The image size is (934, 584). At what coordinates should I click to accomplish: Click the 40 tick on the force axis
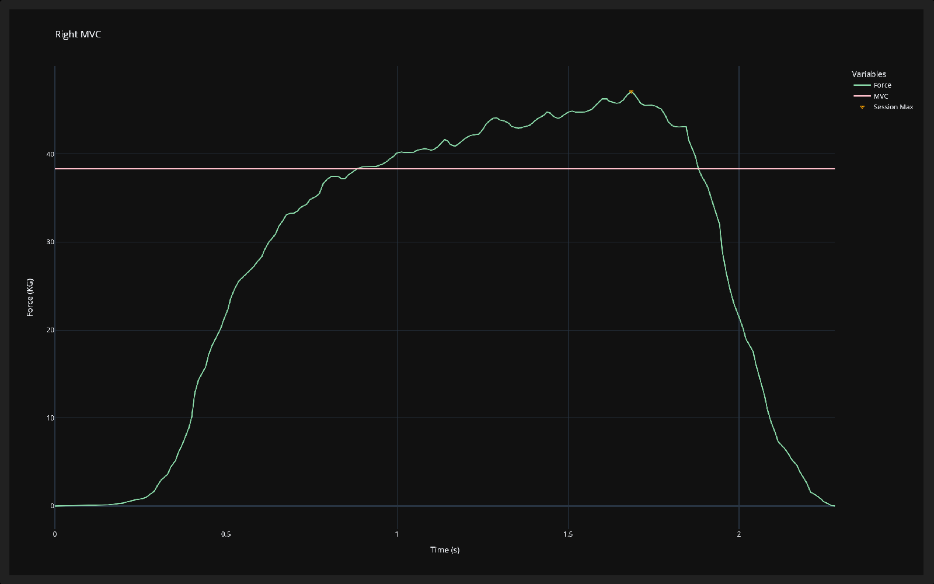[x=50, y=154]
